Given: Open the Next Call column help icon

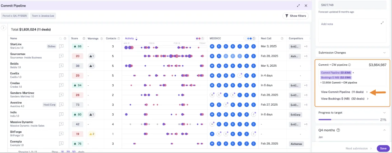Looking at the screenshot, I should click(282, 39).
